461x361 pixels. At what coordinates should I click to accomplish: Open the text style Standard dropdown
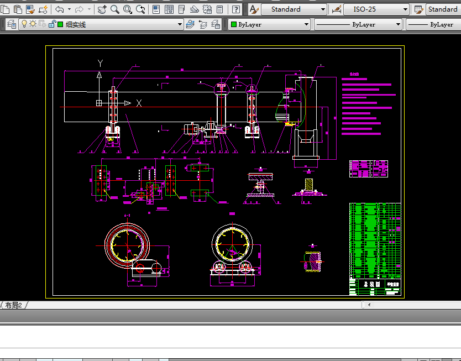323,9
